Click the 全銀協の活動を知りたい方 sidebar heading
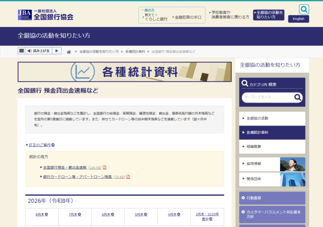 [x=270, y=65]
